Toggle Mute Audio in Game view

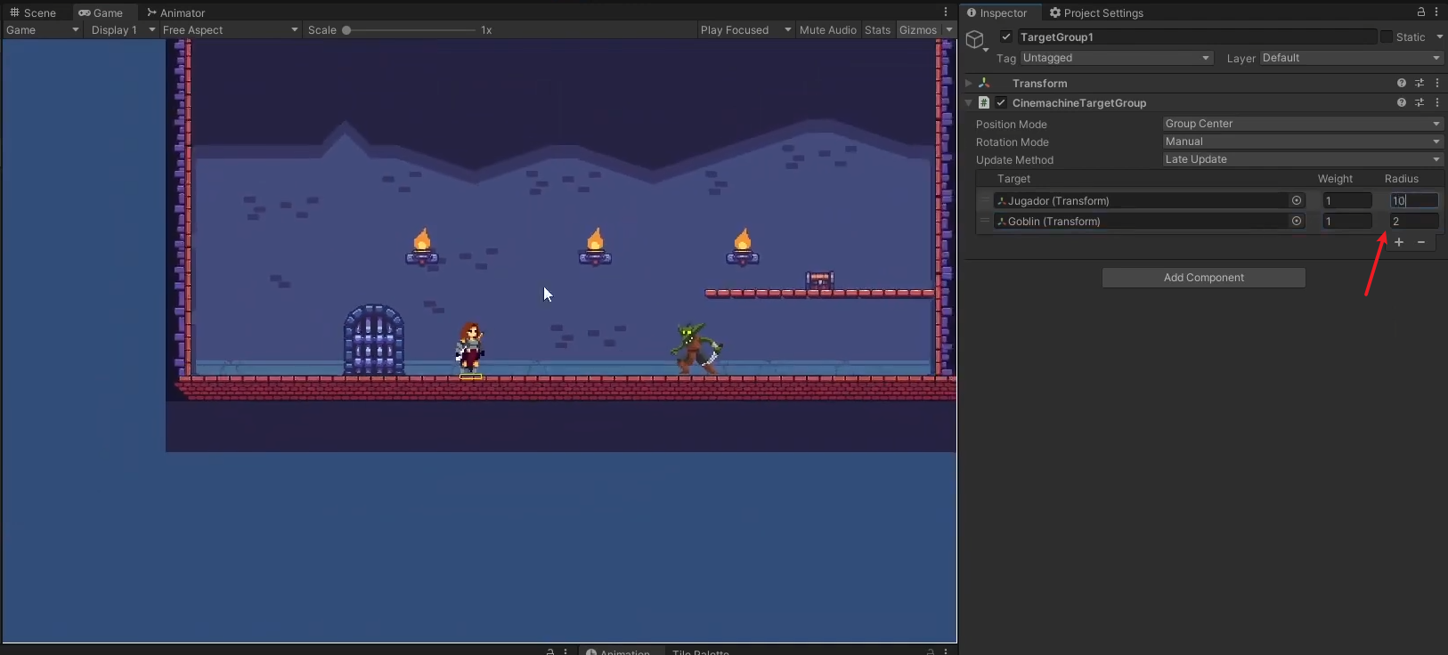pos(827,29)
